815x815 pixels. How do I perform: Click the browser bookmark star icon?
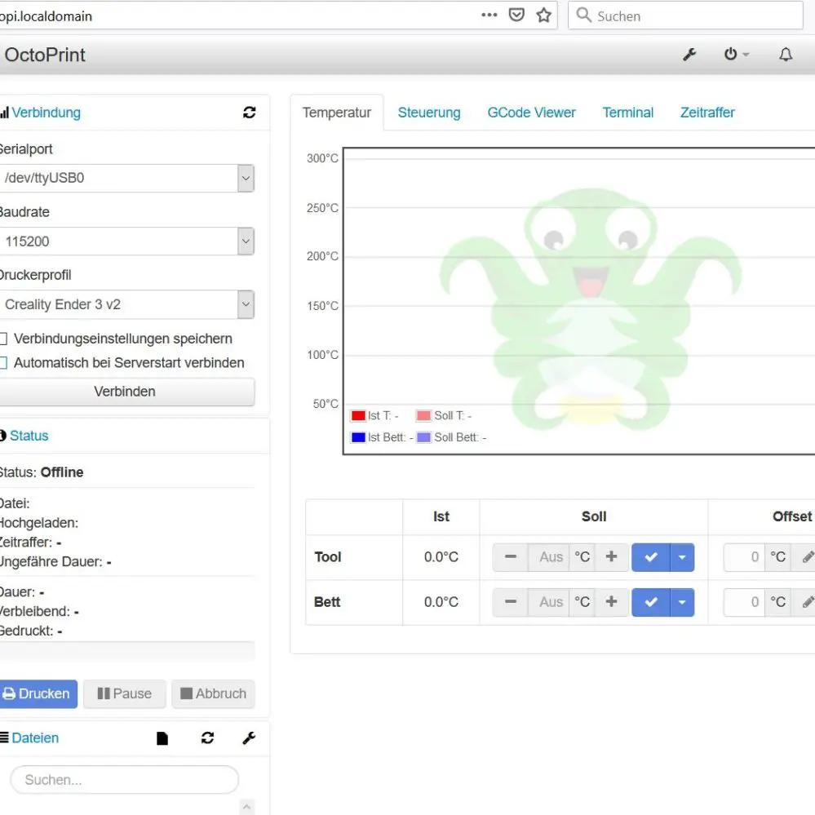[x=543, y=15]
